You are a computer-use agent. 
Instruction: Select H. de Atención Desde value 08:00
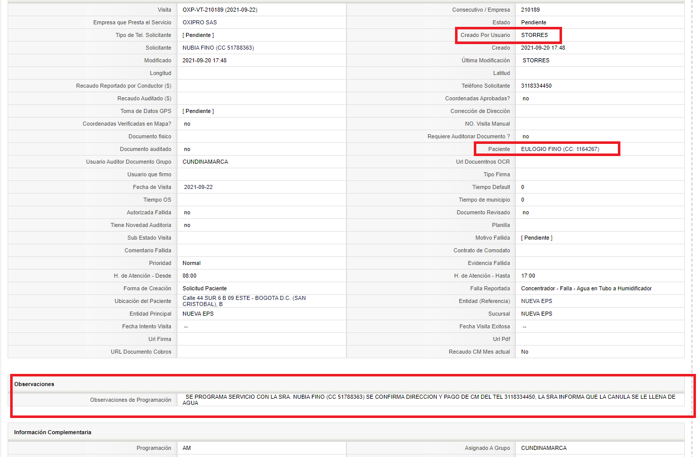[189, 276]
